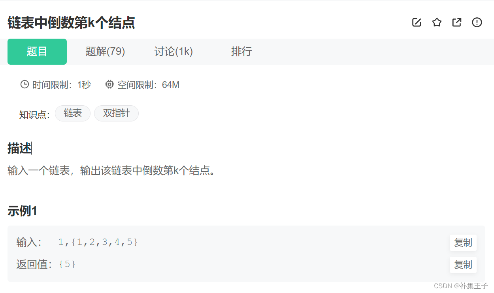The width and height of the screenshot is (494, 293).
Task: Click the input text 1,{1,2,3,4,5}
Action: point(98,242)
